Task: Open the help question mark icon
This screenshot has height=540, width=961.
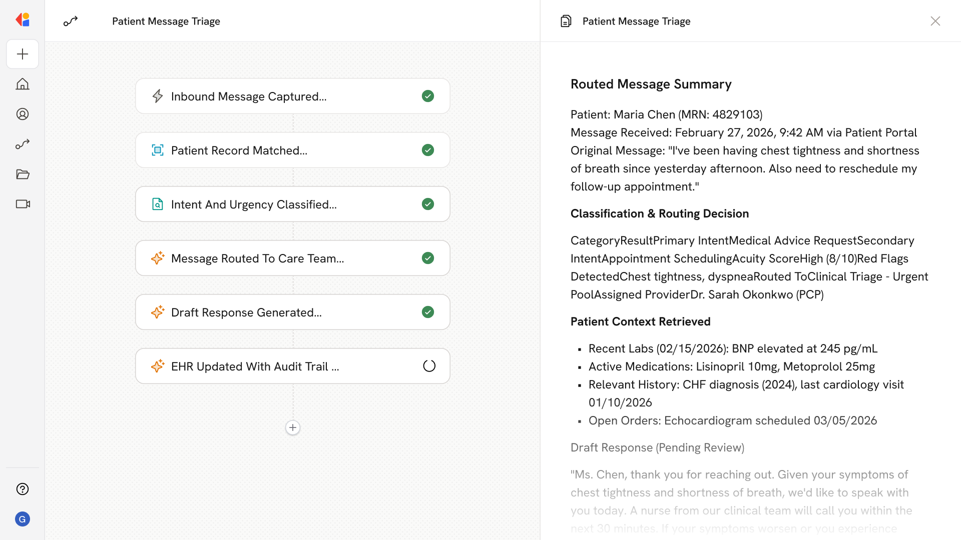Action: click(x=23, y=489)
